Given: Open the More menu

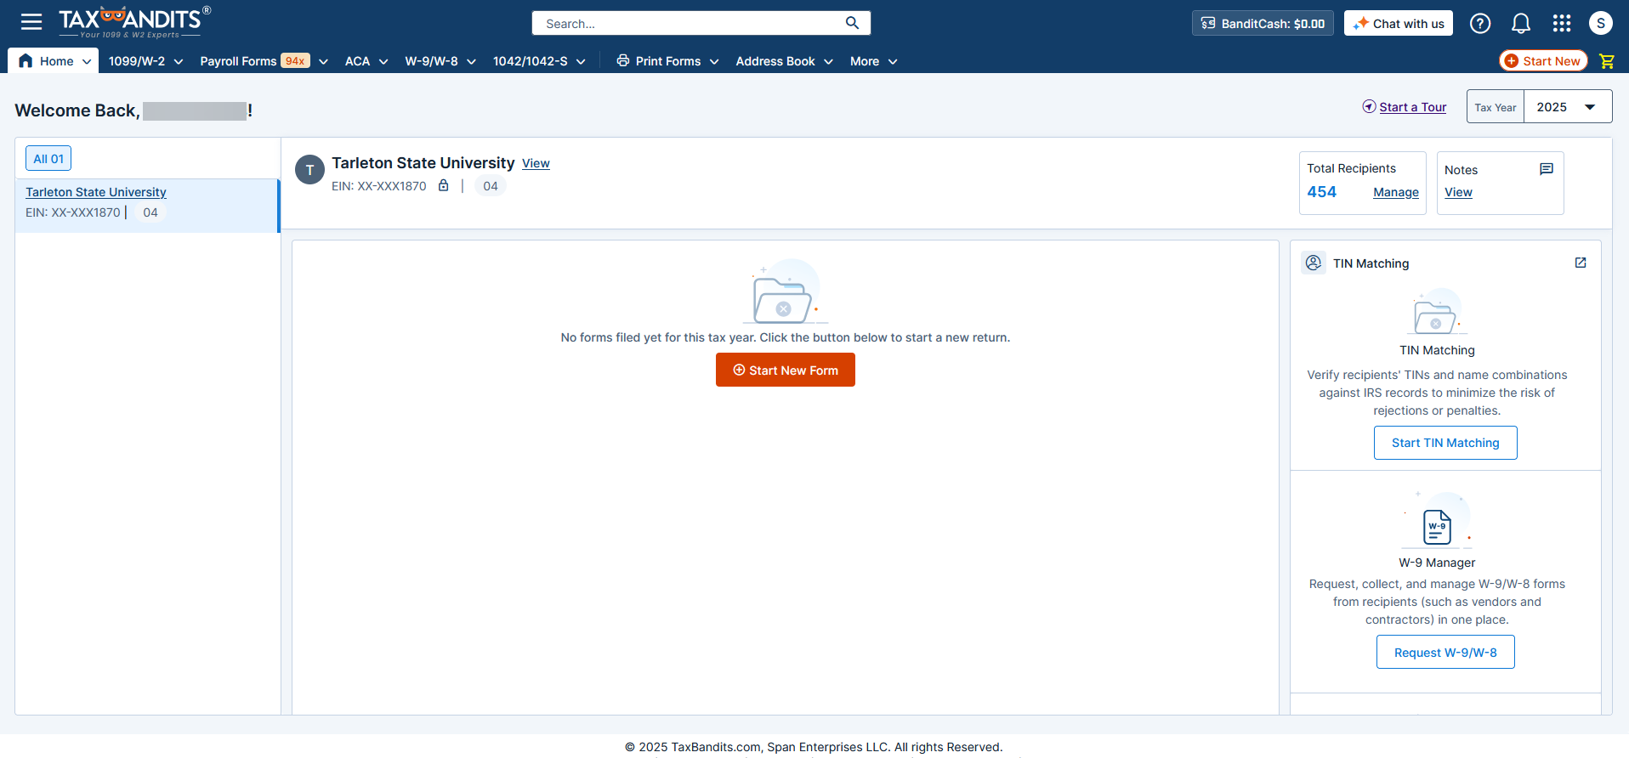Looking at the screenshot, I should [x=873, y=61].
